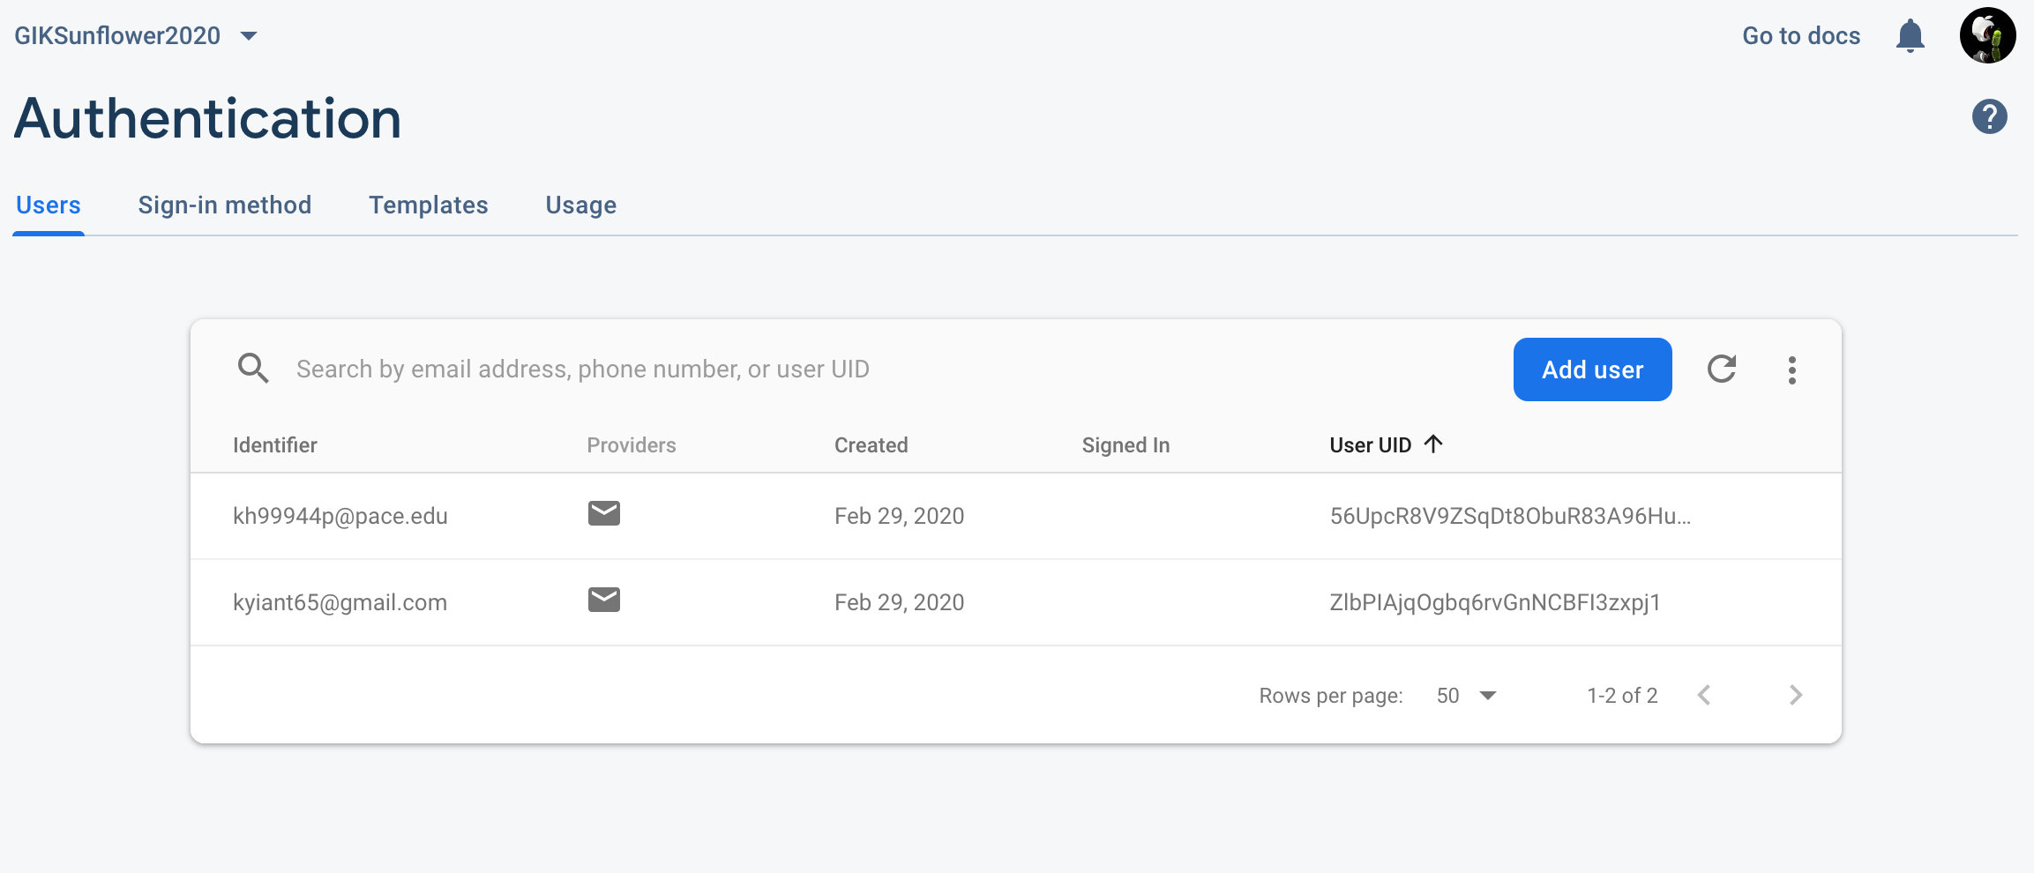The image size is (2034, 873).
Task: Go to the previous page arrow
Action: click(x=1704, y=695)
